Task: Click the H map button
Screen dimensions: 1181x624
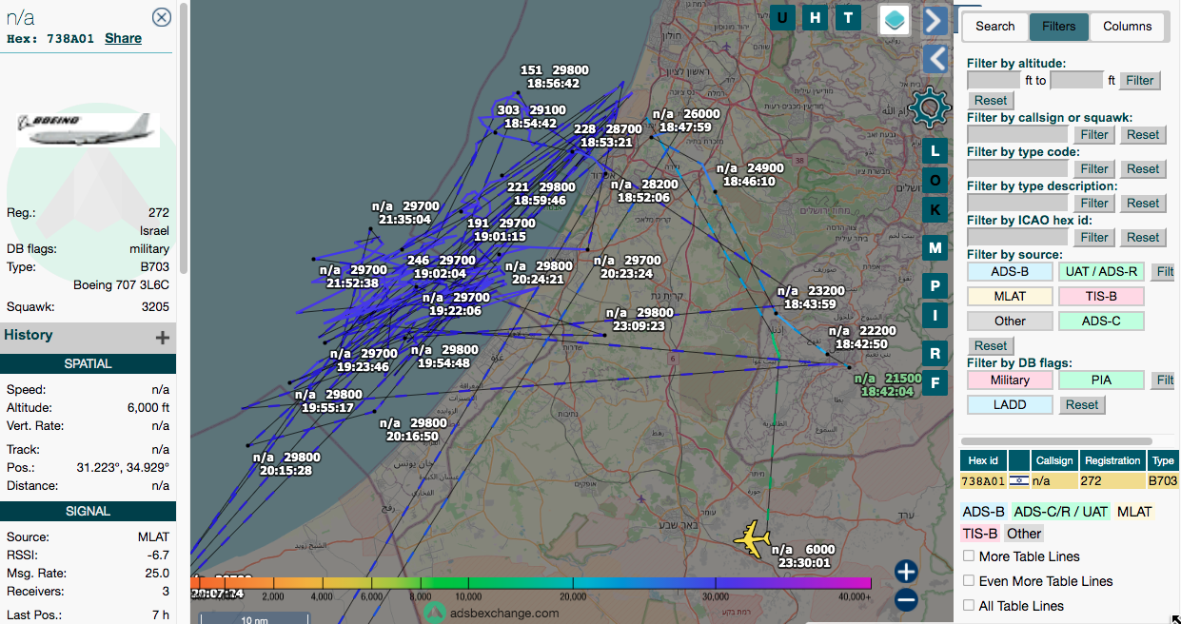Action: point(815,17)
